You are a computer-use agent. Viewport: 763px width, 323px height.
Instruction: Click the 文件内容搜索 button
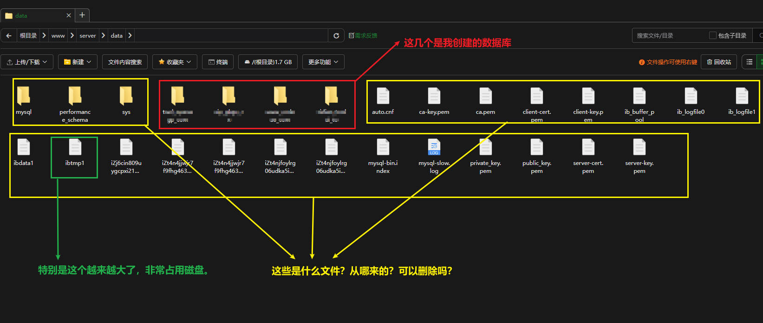point(125,62)
